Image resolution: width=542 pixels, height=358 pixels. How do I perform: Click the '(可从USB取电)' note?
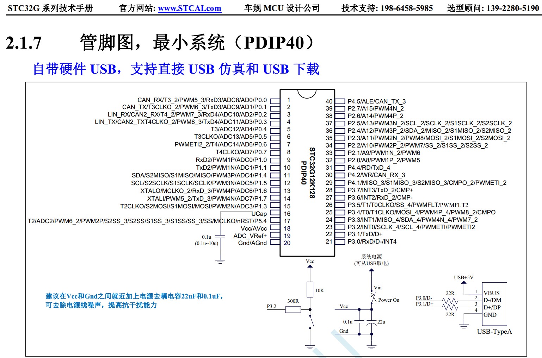(x=371, y=263)
